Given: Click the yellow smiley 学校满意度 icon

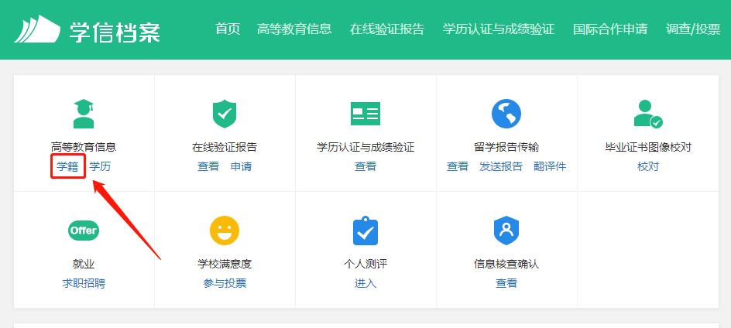Looking at the screenshot, I should (225, 231).
